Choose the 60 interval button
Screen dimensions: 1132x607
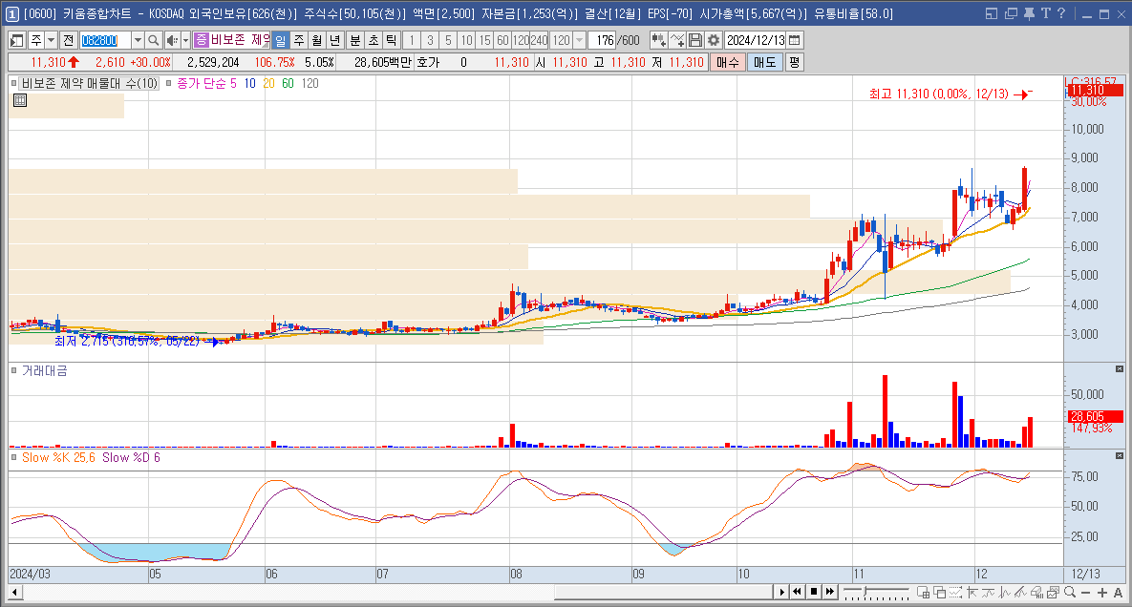[x=502, y=40]
